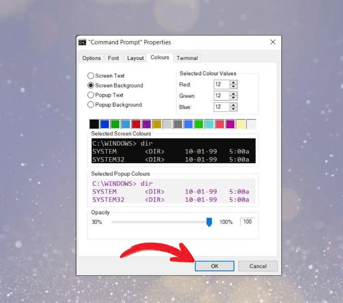The image size is (343, 303).
Task: Switch to the Font tab
Action: click(113, 58)
